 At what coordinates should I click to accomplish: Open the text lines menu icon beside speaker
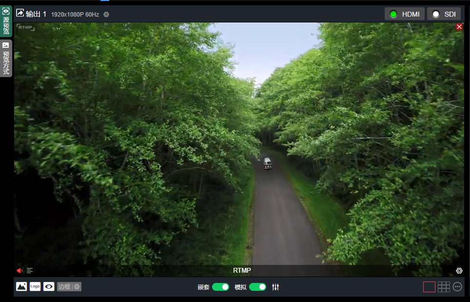30,271
